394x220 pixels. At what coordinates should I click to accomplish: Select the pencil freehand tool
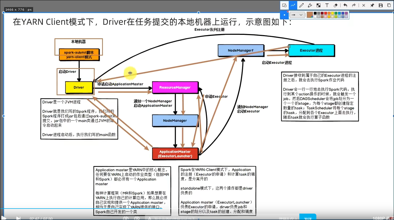point(301,5)
